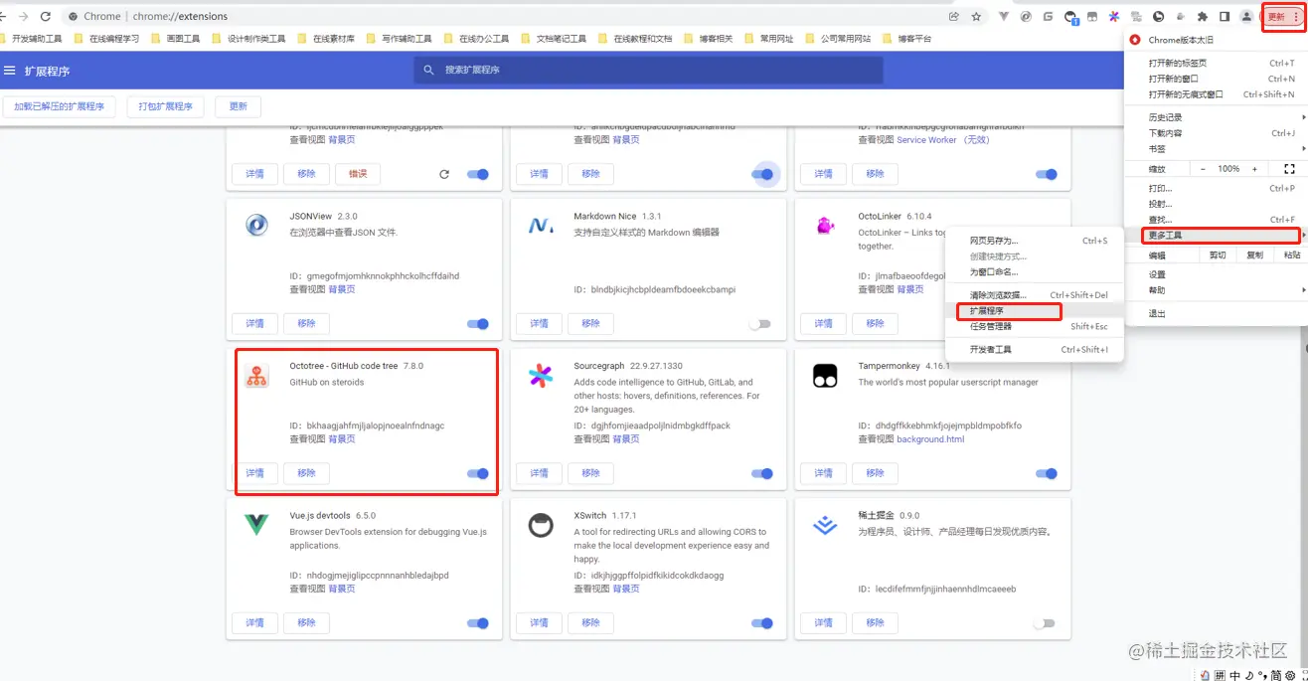Select 清除浏览数据 submenu entry
Screen dimensions: 1308x681
pyautogui.click(x=1034, y=295)
